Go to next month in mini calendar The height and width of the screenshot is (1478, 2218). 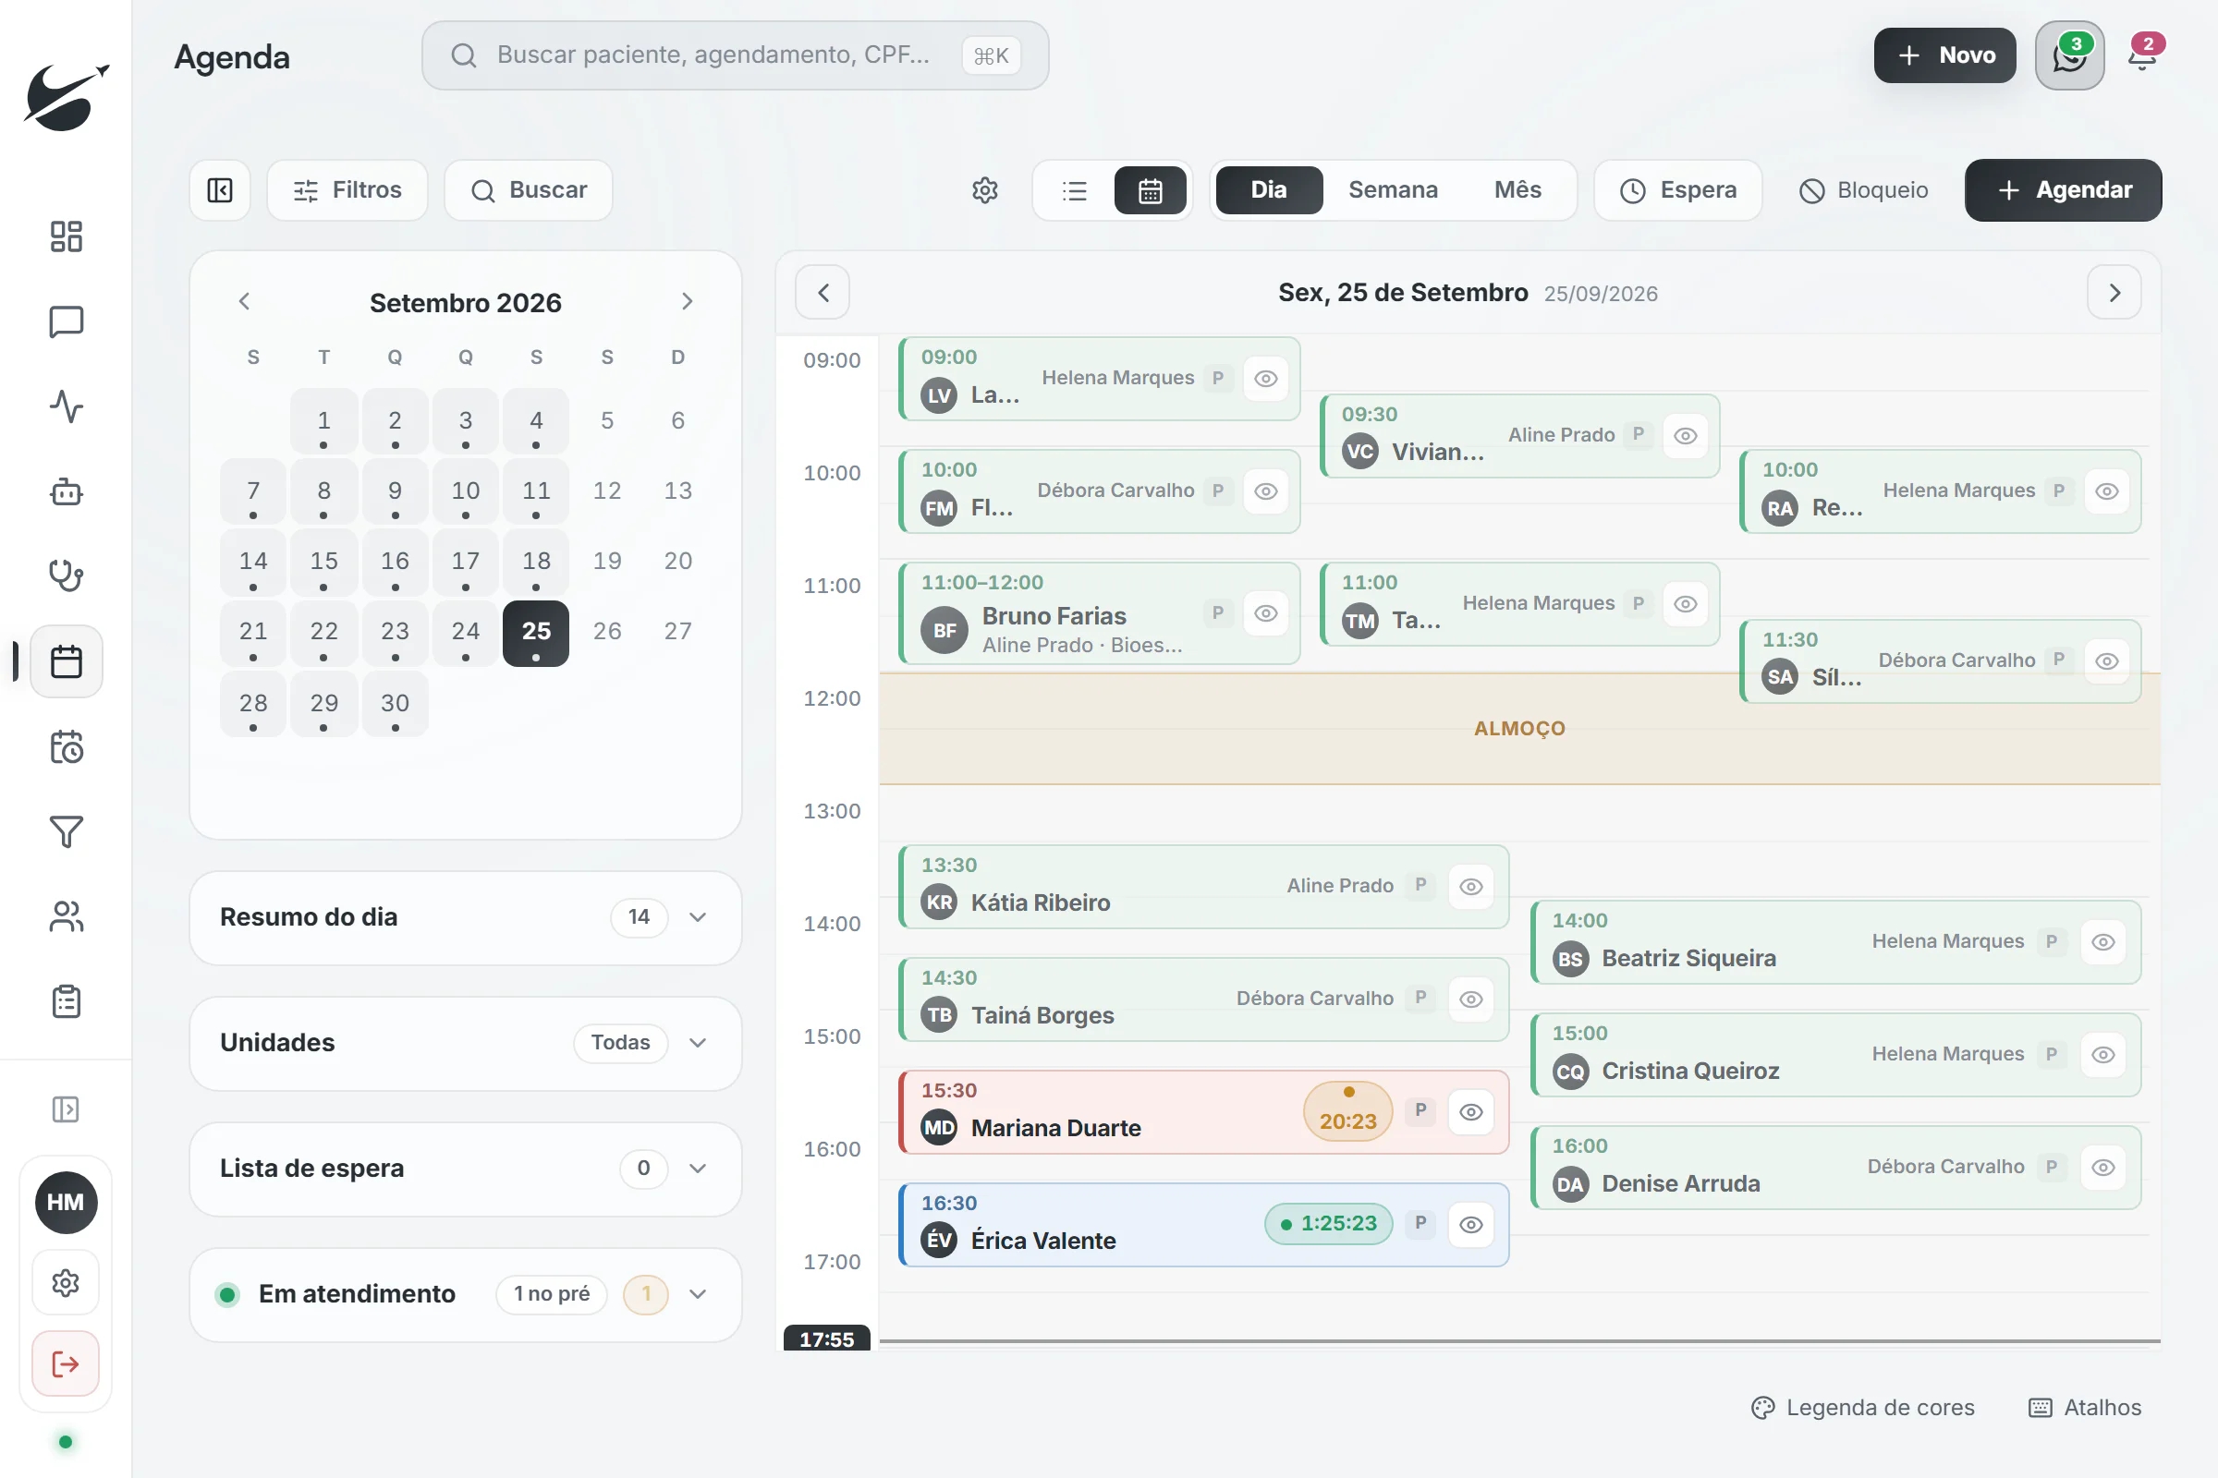687,302
